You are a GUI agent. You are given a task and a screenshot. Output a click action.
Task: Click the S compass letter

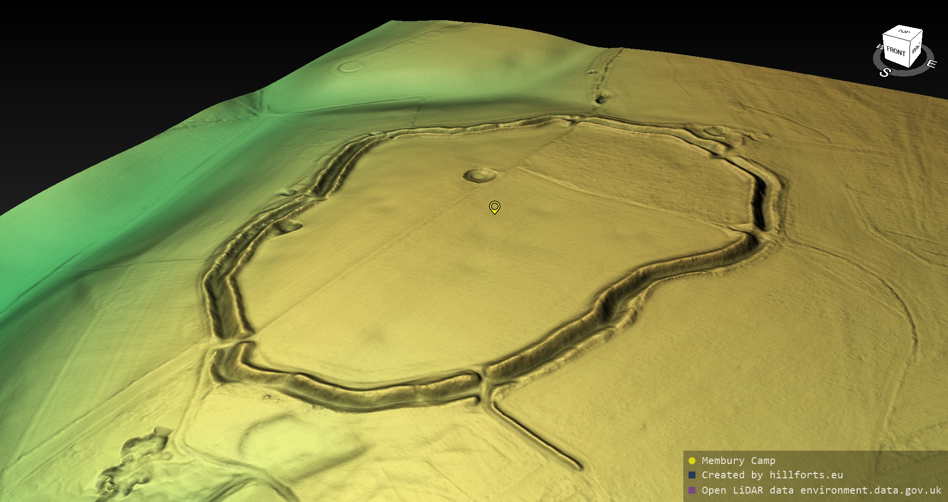coord(885,72)
